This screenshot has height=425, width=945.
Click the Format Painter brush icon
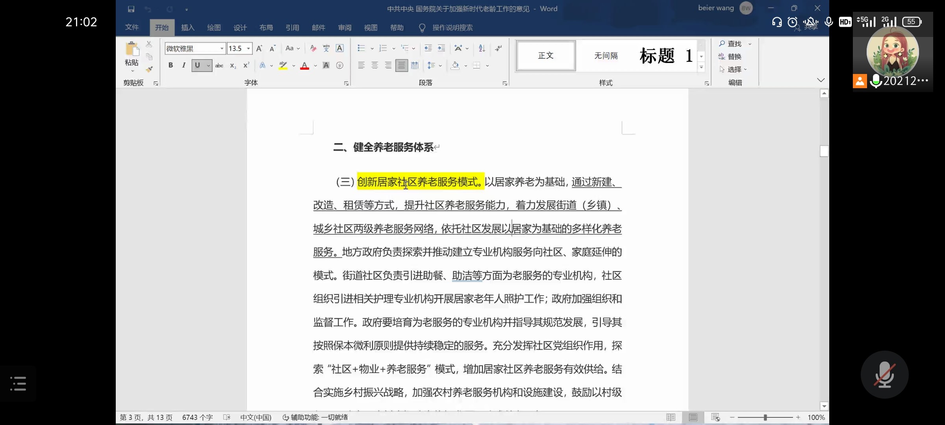(x=149, y=70)
